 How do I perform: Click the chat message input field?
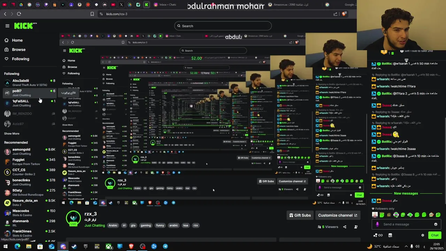coord(407,224)
